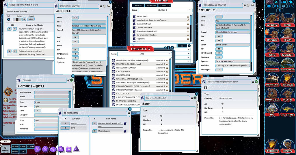This screenshot has width=296, height=155.
Task: Click the Items search input field
Action: tap(156, 46)
